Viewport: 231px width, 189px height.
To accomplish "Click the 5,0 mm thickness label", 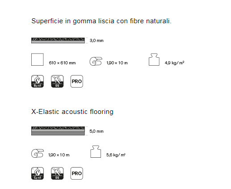I will click(97, 131).
